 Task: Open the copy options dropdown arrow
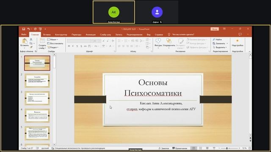point(34,43)
